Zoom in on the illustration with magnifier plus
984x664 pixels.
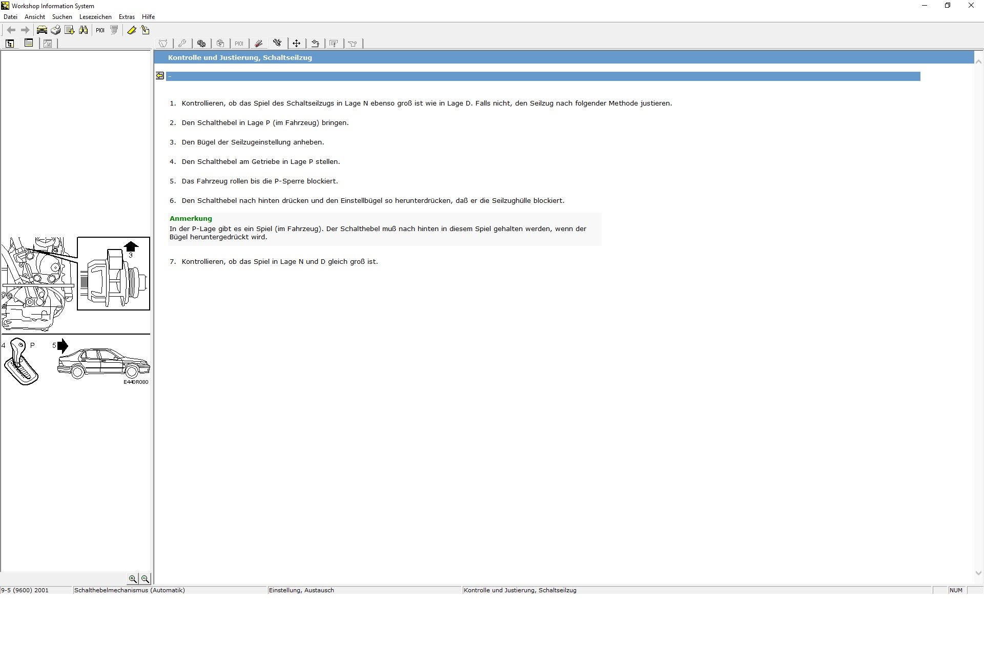[133, 579]
